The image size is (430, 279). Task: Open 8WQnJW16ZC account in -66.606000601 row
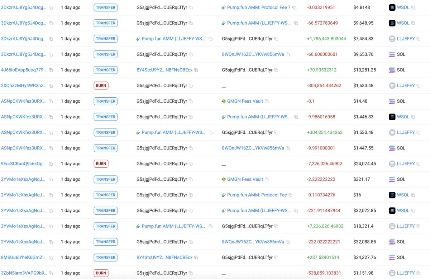coord(253,54)
